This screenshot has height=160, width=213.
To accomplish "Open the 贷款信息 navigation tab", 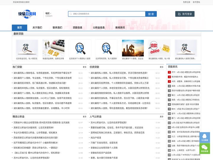I will [78, 28].
